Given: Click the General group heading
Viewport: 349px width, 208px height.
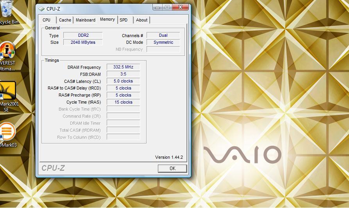Looking at the screenshot, I should pyautogui.click(x=52, y=28).
